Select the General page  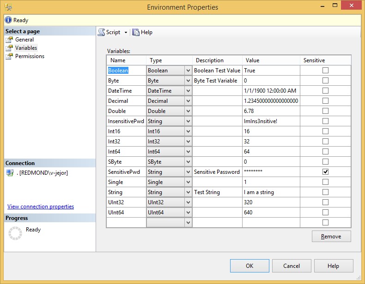click(x=24, y=40)
